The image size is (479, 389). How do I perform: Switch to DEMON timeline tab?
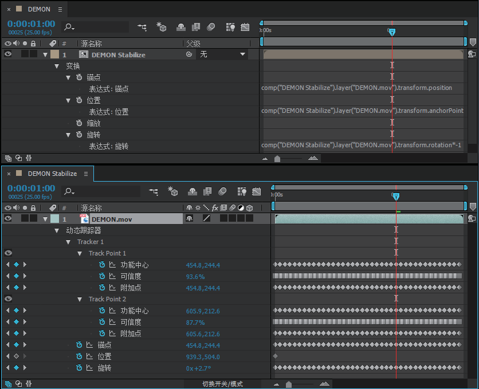pyautogui.click(x=39, y=9)
